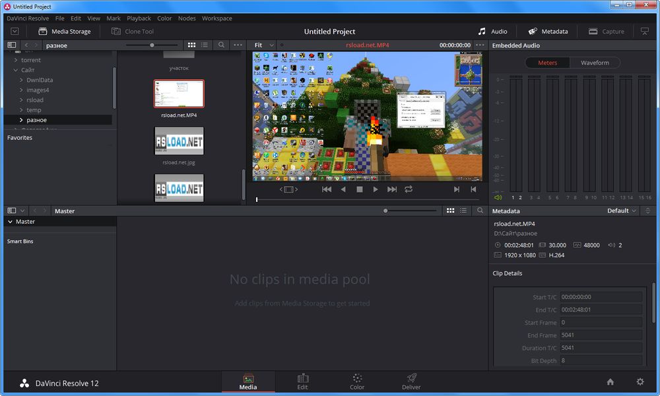
Task: Enable loop playback in the viewer
Action: coord(409,189)
